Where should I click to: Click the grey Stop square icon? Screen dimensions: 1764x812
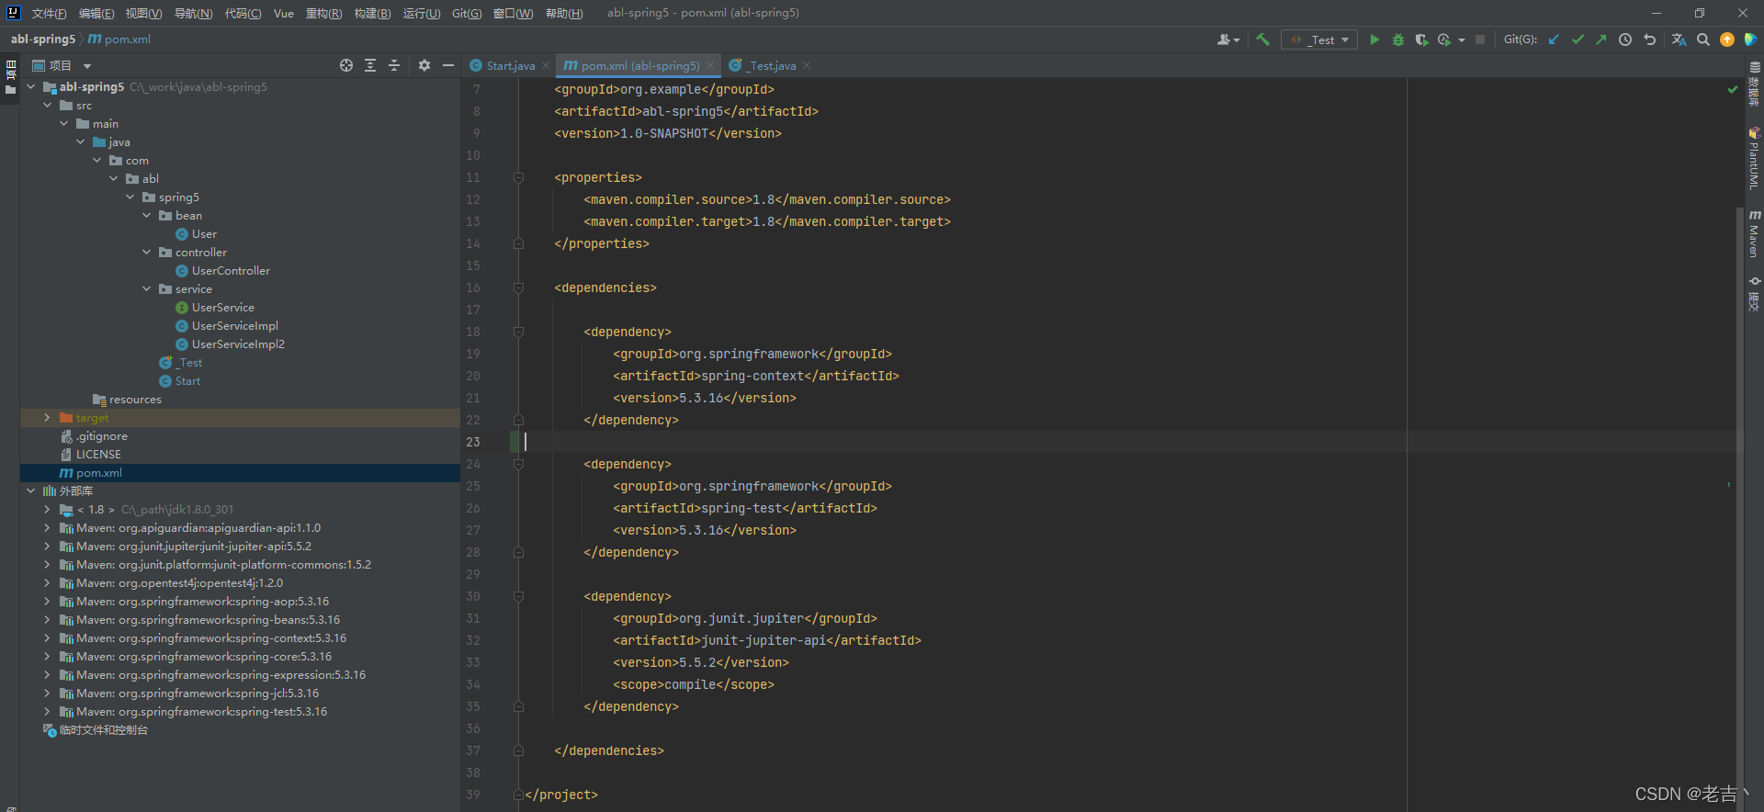(x=1480, y=39)
